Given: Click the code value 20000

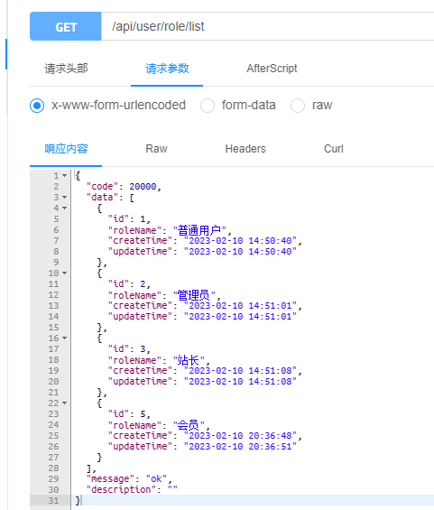Looking at the screenshot, I should click(x=143, y=186).
